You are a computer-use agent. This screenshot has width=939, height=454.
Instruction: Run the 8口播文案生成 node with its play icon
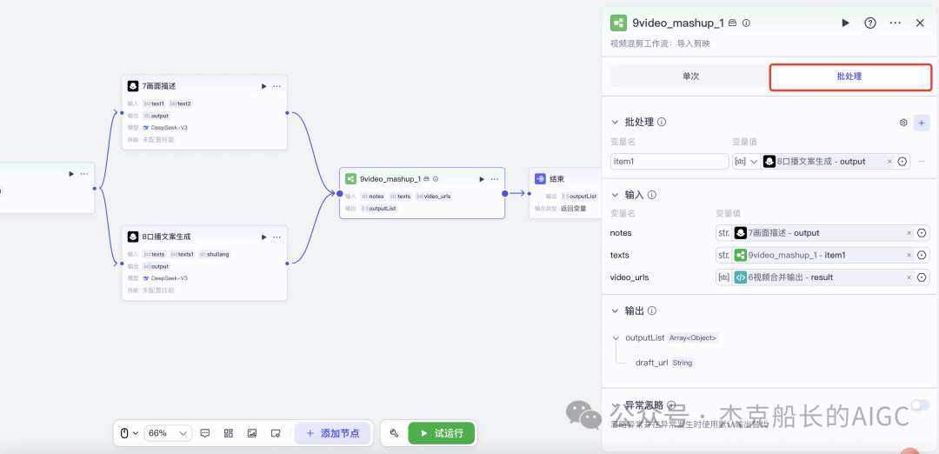263,237
